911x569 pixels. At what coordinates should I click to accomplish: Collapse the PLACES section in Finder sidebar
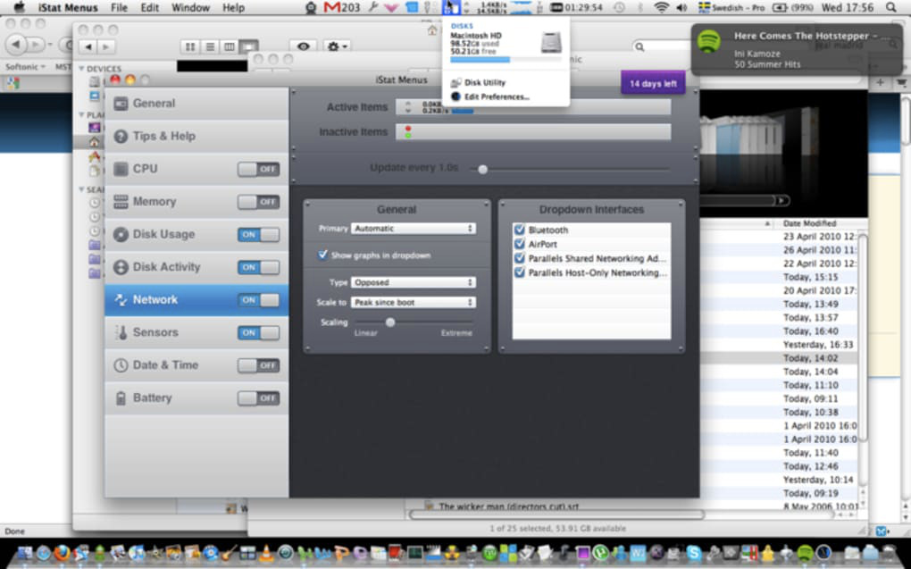tap(82, 114)
